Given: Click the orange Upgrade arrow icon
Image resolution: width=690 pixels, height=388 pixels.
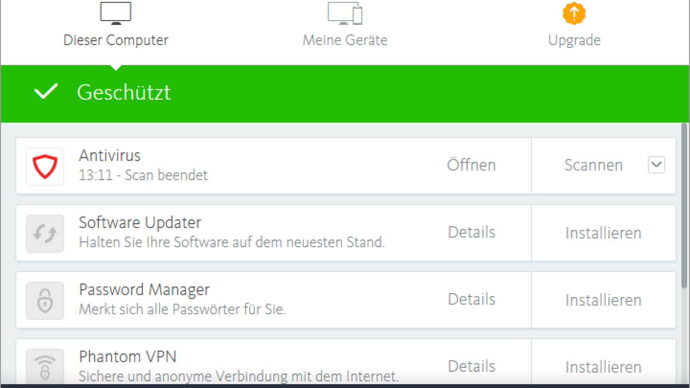Looking at the screenshot, I should [574, 13].
